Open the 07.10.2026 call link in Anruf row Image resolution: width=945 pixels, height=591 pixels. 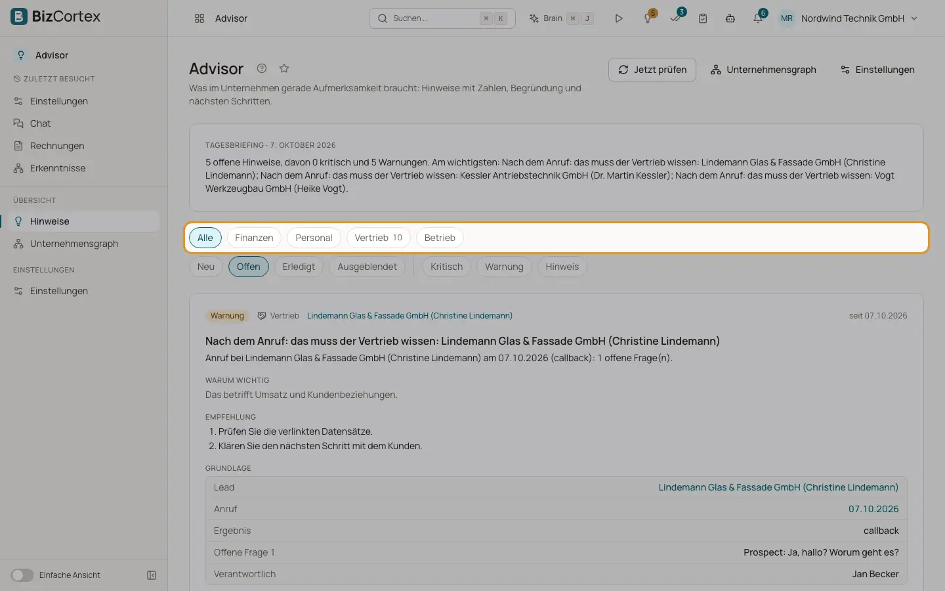(873, 509)
